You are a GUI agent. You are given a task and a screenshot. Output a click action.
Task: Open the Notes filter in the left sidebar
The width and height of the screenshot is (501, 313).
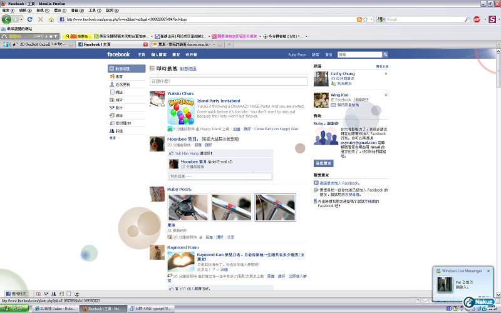pyautogui.click(x=127, y=92)
